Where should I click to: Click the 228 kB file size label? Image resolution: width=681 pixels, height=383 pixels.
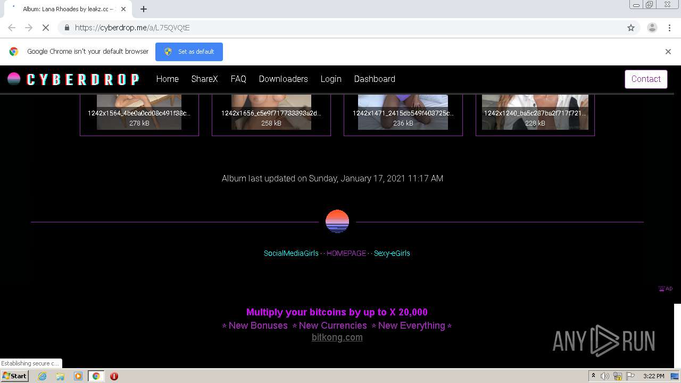535,123
